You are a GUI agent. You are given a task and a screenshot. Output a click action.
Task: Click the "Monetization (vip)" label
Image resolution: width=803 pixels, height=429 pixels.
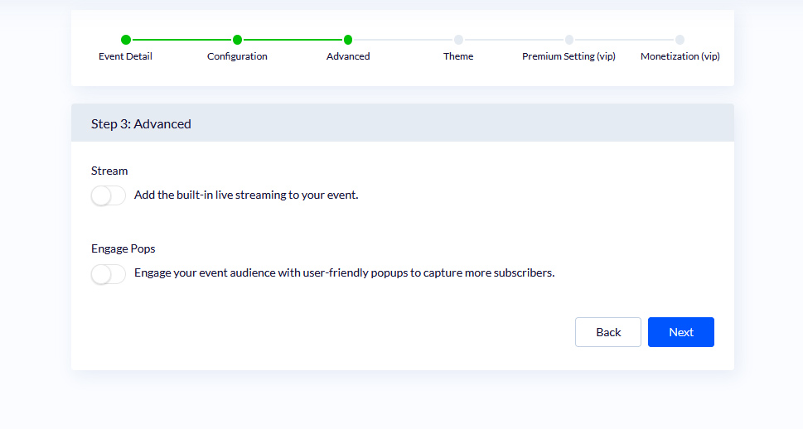point(680,56)
